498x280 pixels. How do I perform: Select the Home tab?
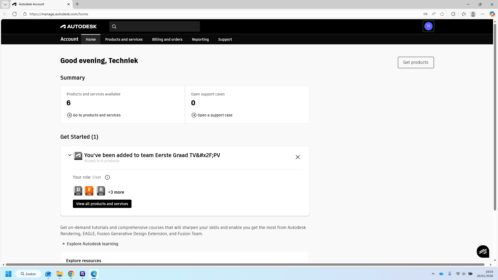[x=91, y=39]
